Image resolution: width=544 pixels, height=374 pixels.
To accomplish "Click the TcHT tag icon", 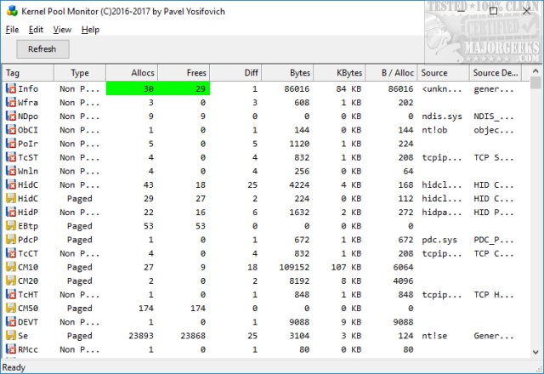I will click(11, 294).
